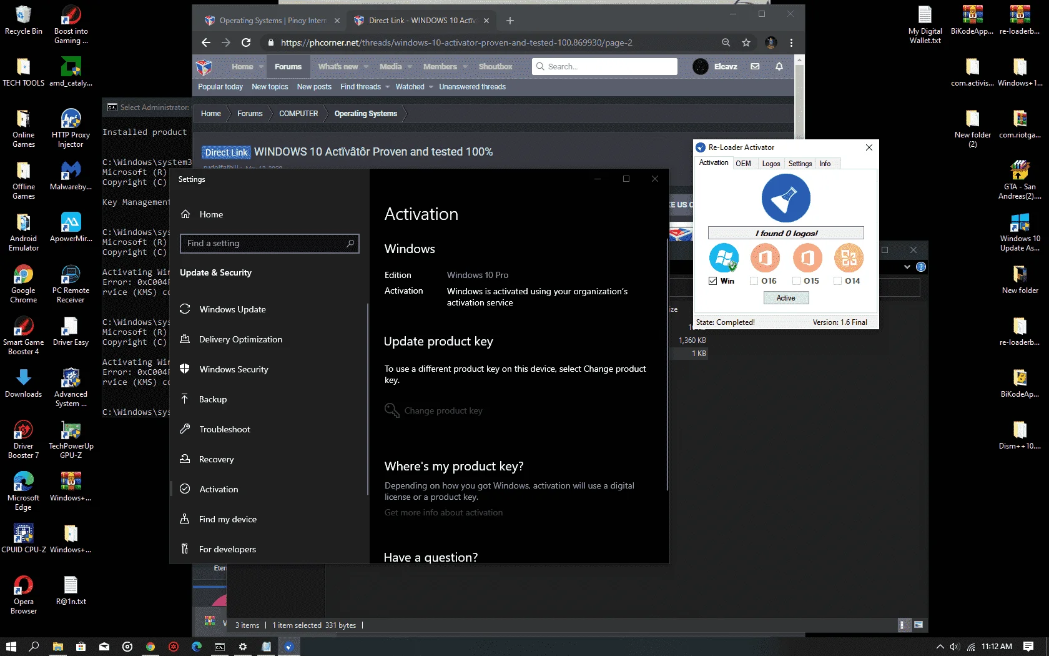Switch to the Operating Systems Pinoy Internet tab
The image size is (1049, 656).
(x=273, y=21)
